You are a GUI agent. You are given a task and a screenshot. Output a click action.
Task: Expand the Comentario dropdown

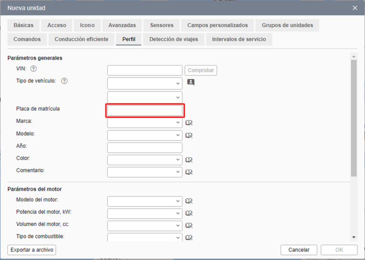pos(145,172)
